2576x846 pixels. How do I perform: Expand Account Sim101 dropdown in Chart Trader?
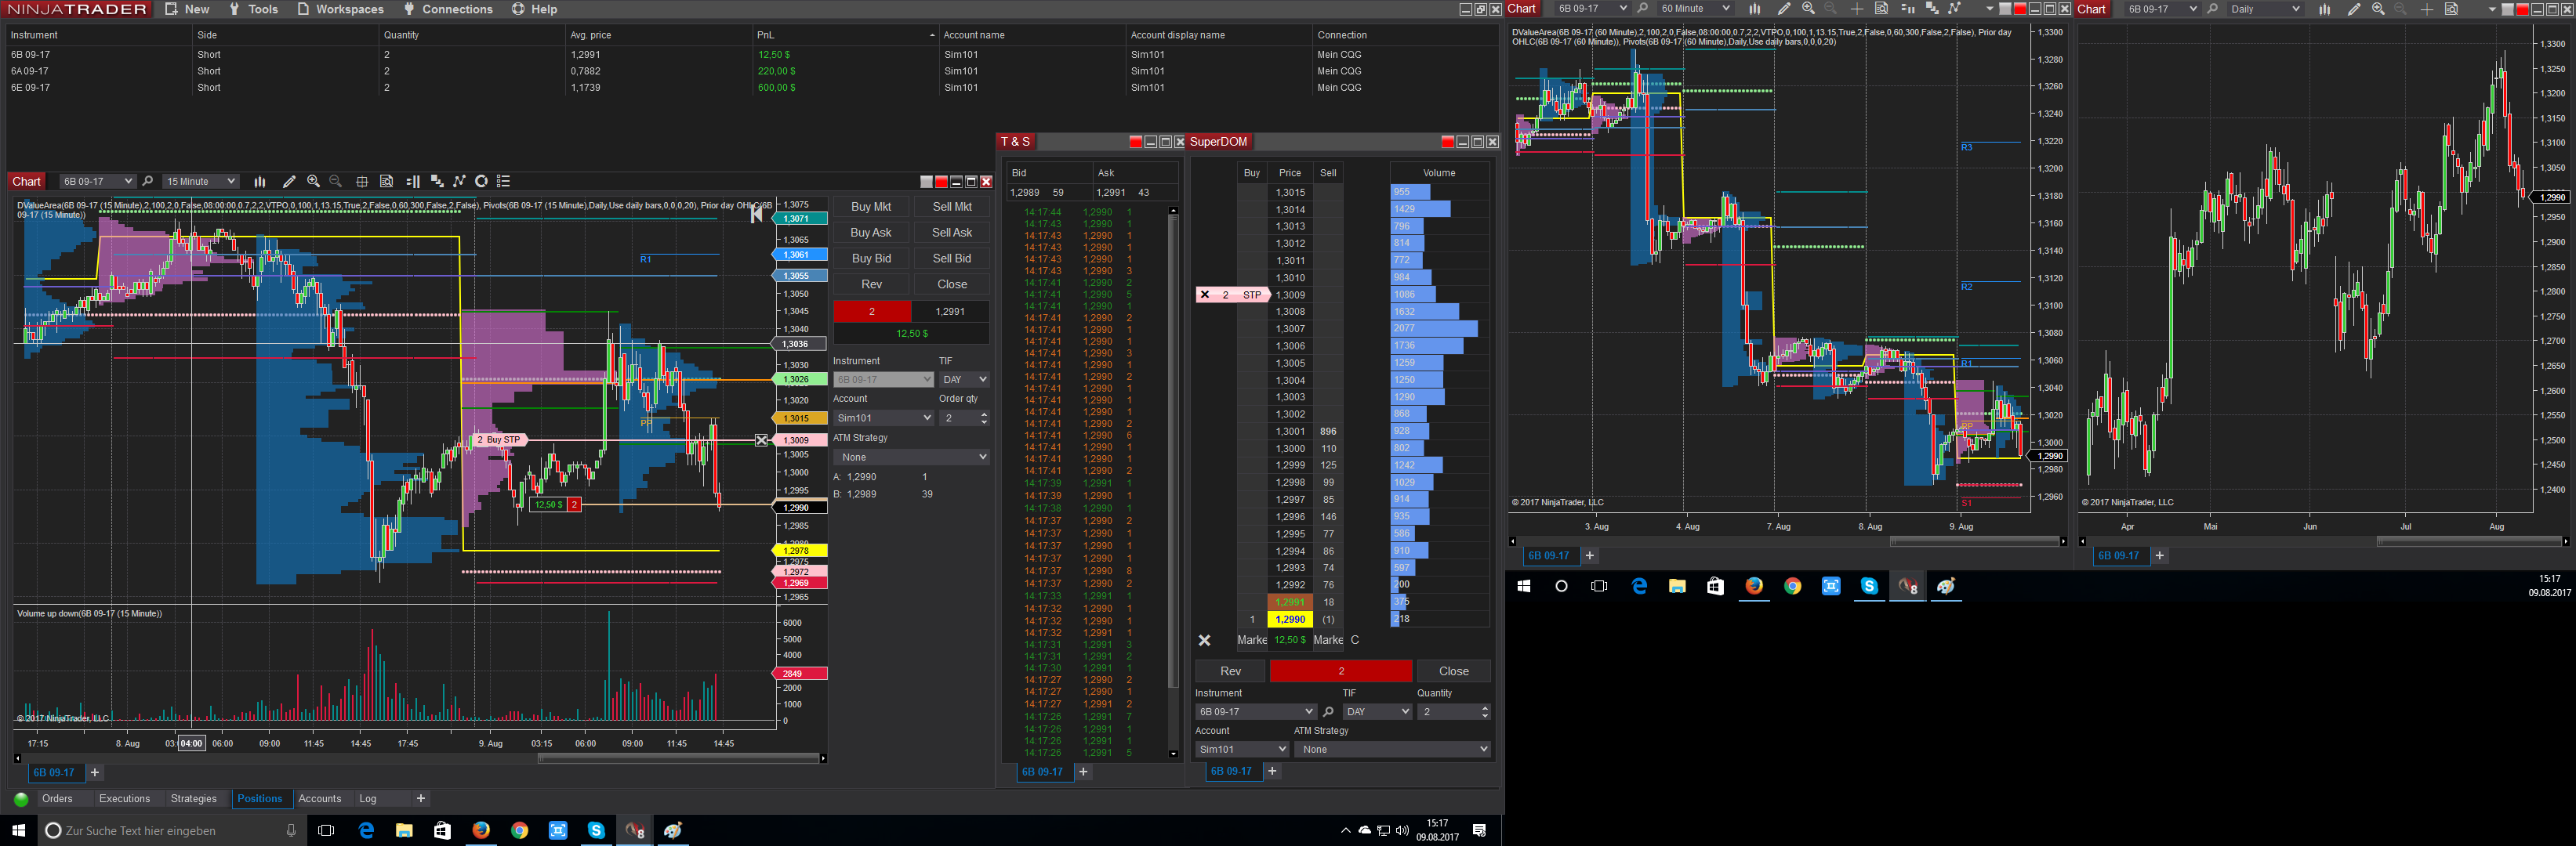coord(883,418)
